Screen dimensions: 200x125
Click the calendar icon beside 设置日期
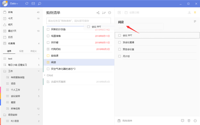click(126, 13)
